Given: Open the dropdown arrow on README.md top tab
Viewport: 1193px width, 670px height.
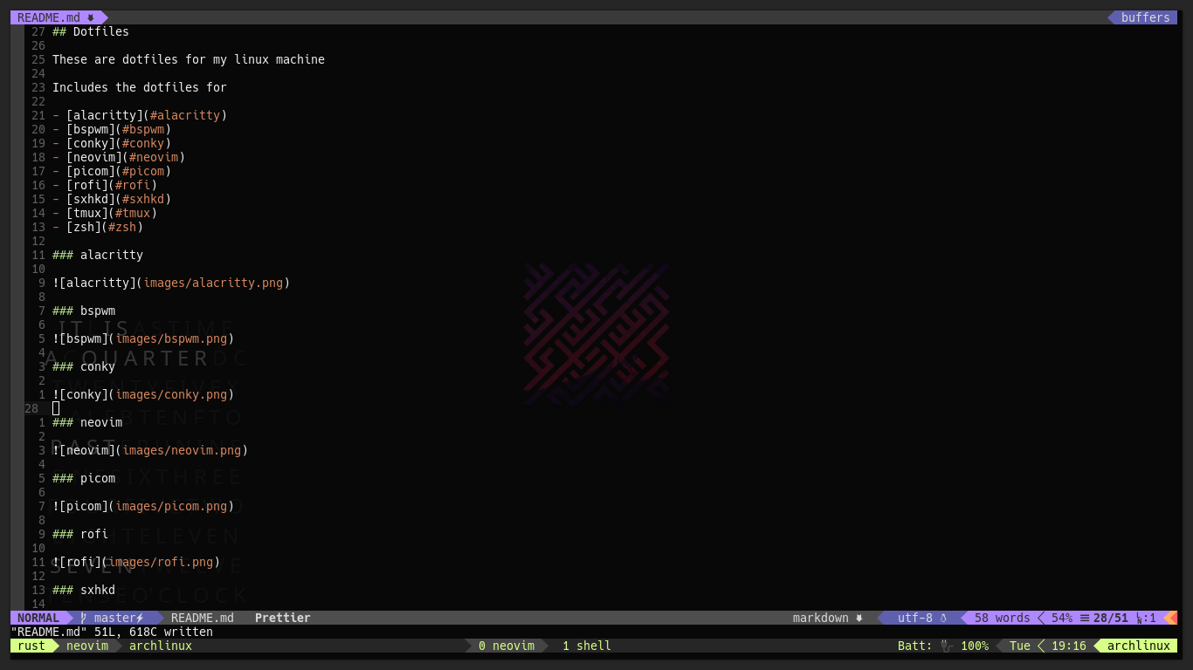Looking at the screenshot, I should (91, 17).
